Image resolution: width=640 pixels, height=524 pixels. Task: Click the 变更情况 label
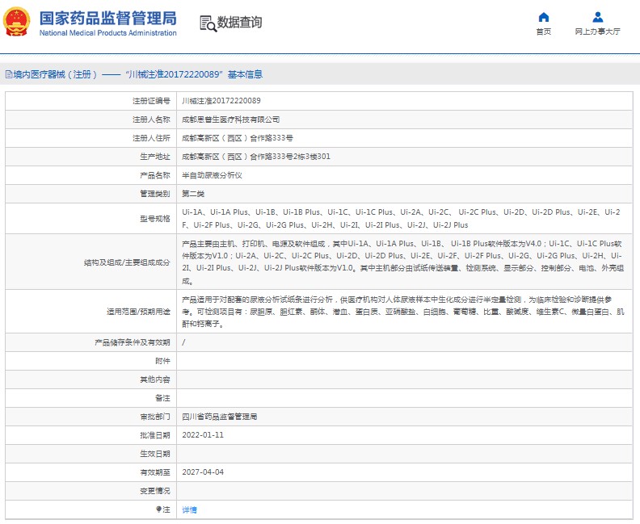point(155,491)
